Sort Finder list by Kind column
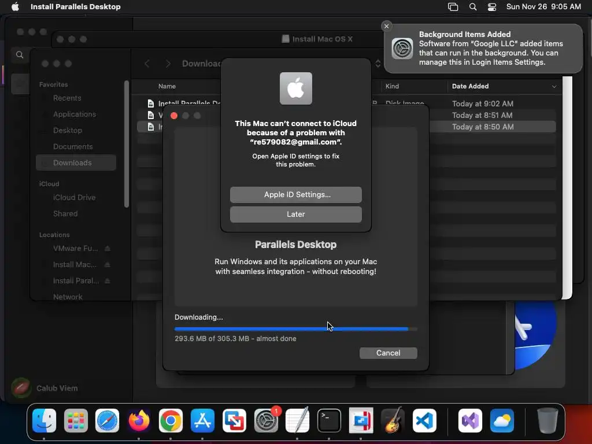Image resolution: width=592 pixels, height=444 pixels. click(392, 86)
